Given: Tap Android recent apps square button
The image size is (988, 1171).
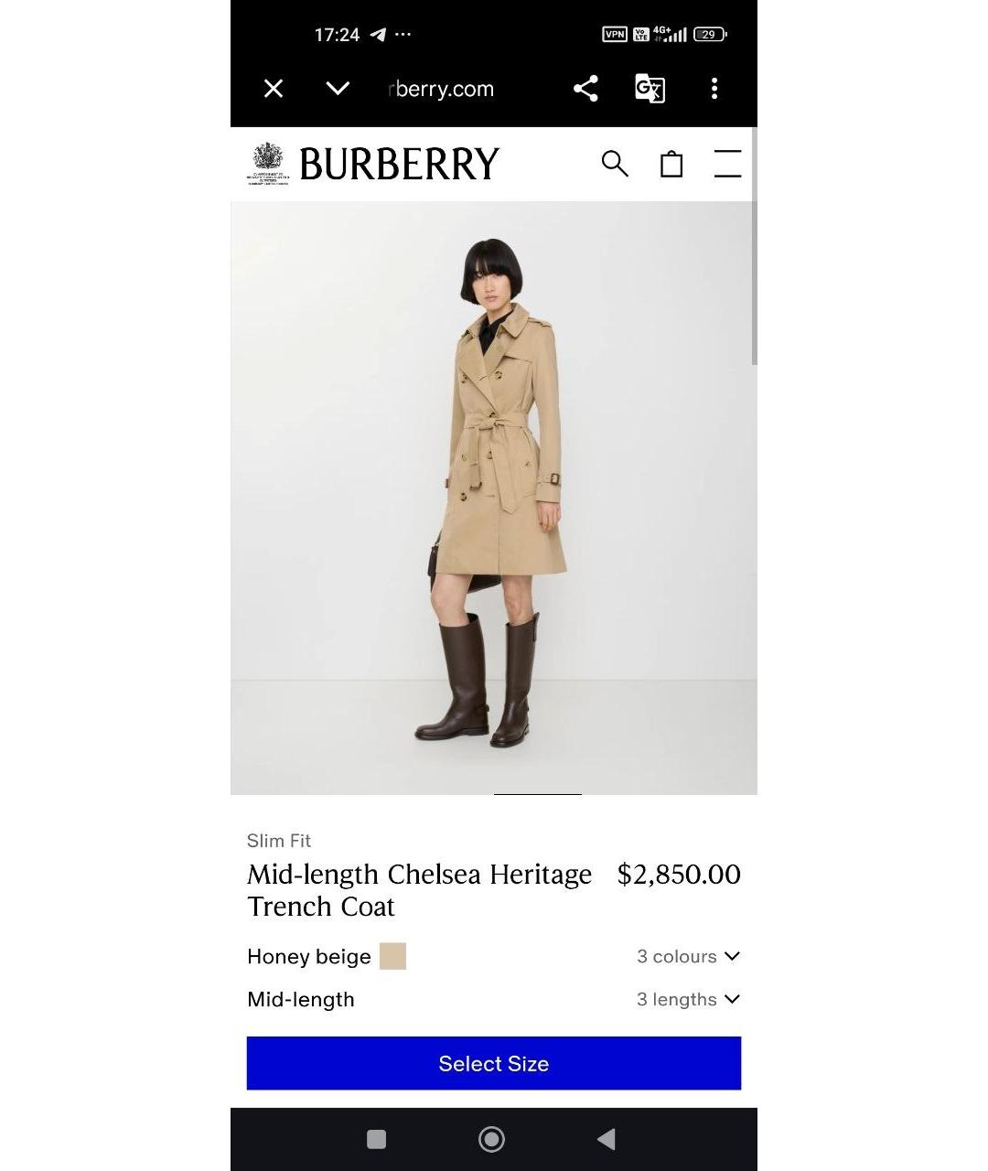Looking at the screenshot, I should pos(376,1139).
